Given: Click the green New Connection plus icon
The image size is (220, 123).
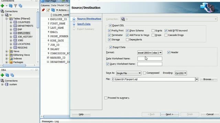Looking at the screenshot, I should [x=2, y=6].
